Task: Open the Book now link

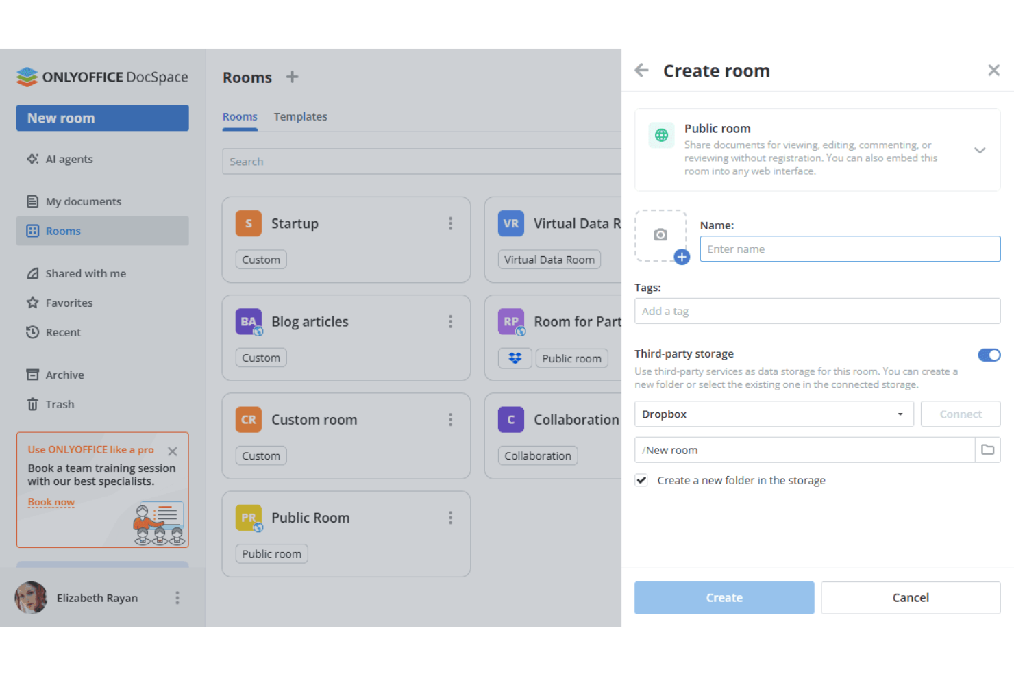Action: click(x=51, y=501)
